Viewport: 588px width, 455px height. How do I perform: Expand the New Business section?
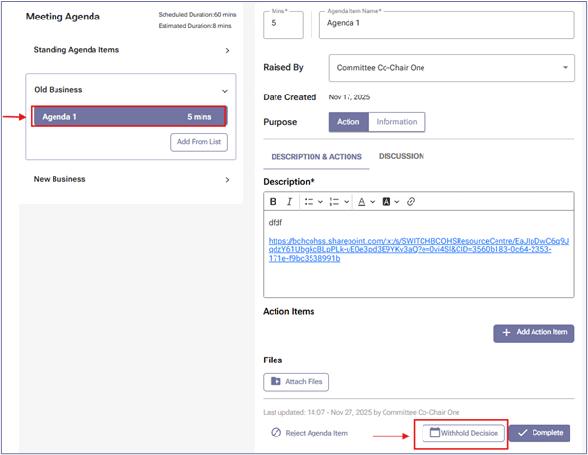tap(227, 179)
